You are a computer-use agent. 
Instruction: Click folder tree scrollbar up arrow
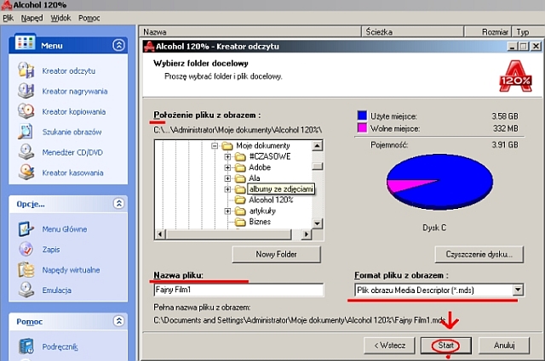pyautogui.click(x=317, y=145)
